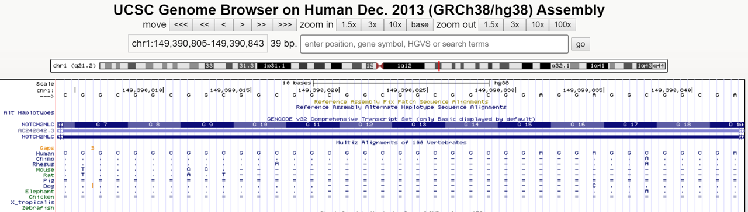Open the Multiz Alignments of 100 Vertebrates track

401,142
